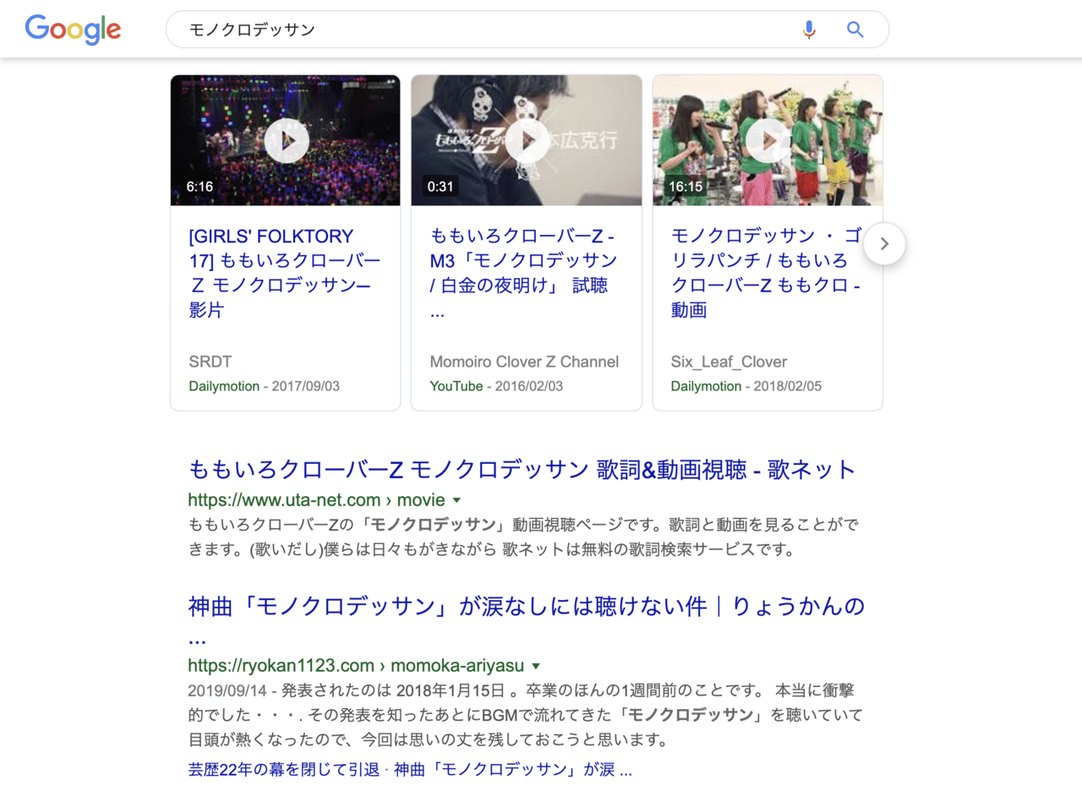1082x796 pixels.
Task: Open the uta-net.com result URL
Action: pyautogui.click(x=316, y=499)
